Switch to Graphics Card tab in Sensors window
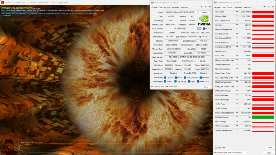Viewport: 276px width, 155px height. (220, 7)
